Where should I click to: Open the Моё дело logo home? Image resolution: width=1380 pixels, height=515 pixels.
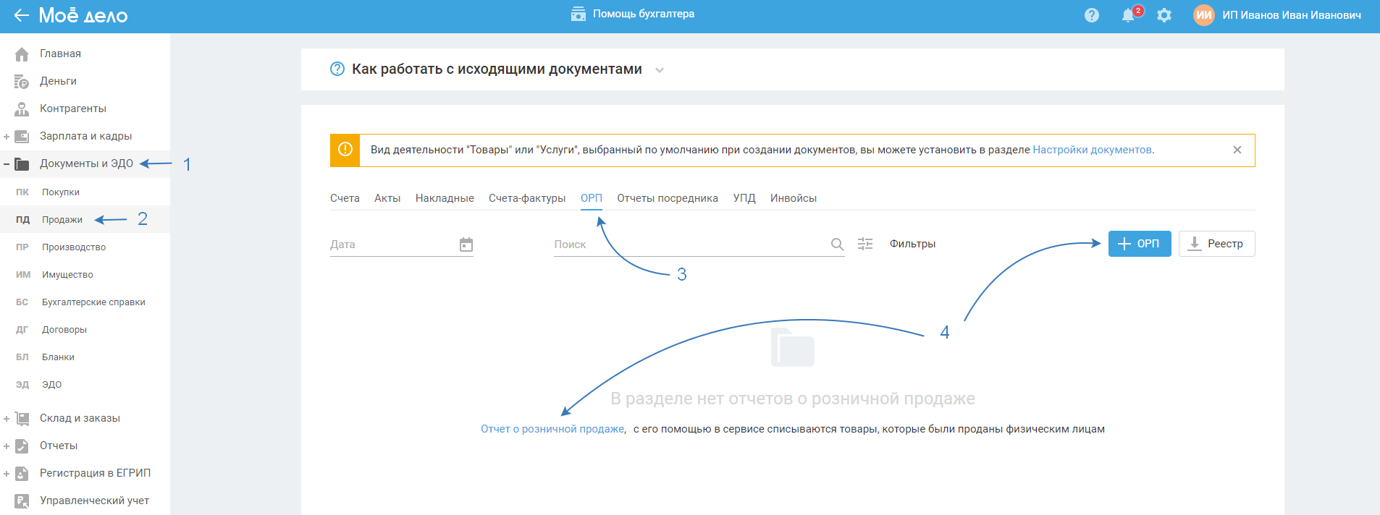point(83,15)
